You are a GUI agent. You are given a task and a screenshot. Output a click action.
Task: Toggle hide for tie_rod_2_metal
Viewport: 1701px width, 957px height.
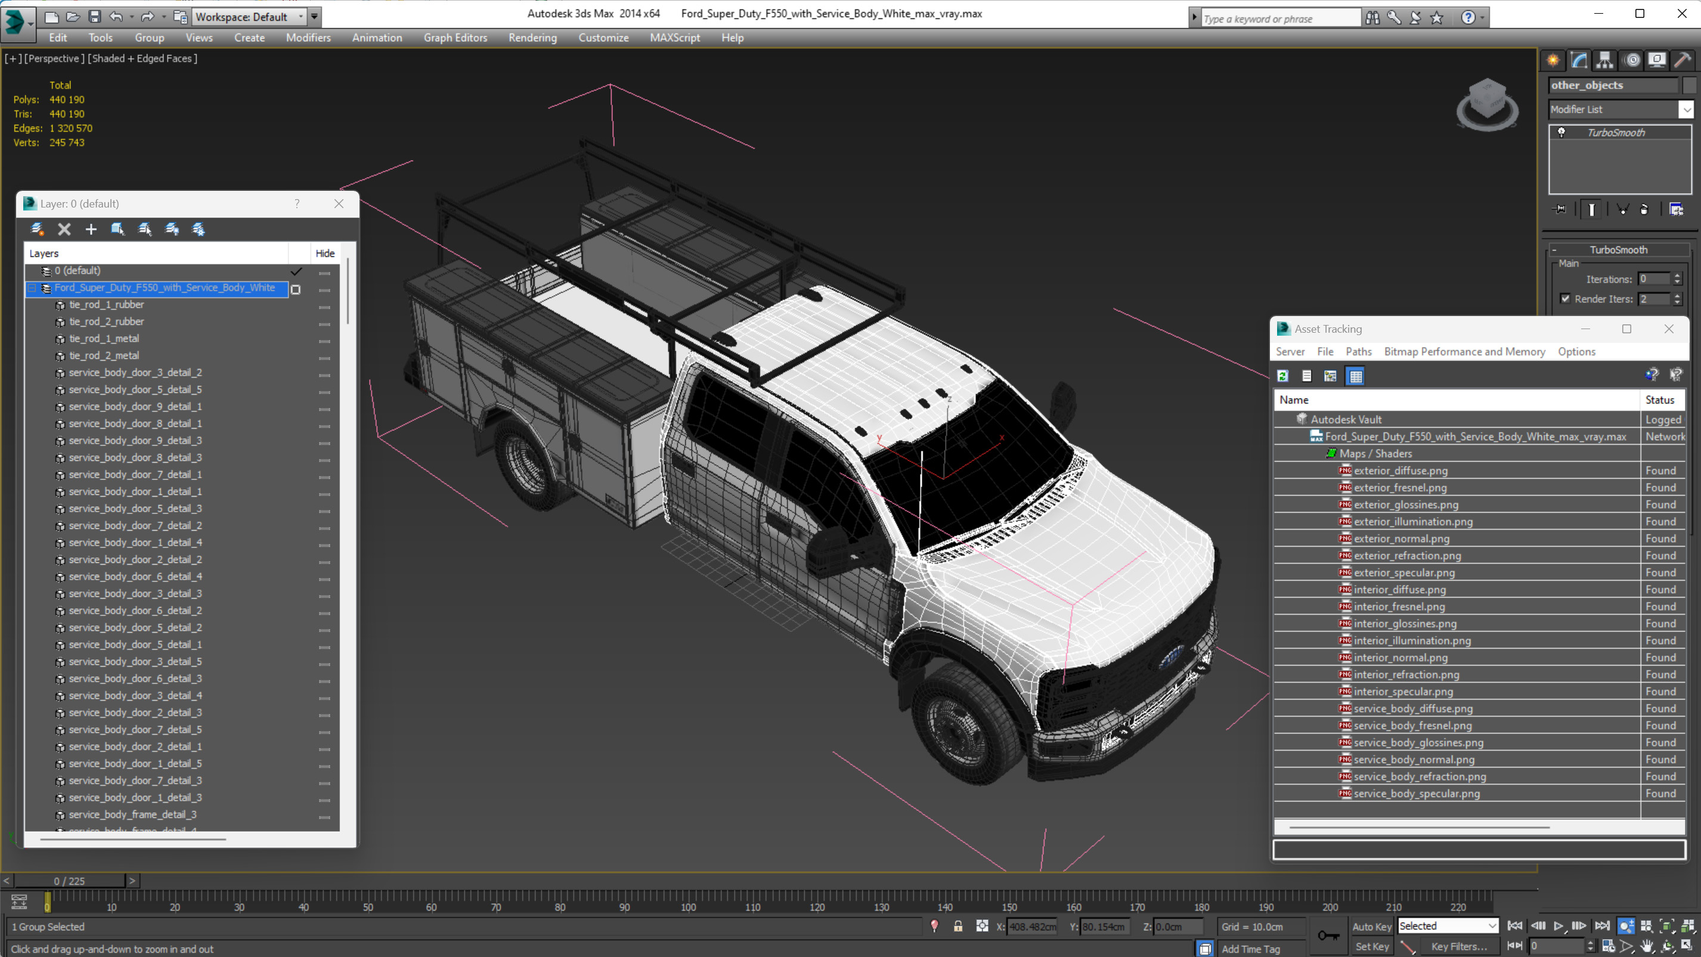pyautogui.click(x=324, y=357)
